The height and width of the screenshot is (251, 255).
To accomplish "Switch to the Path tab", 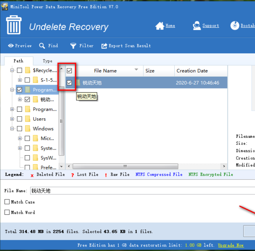I will pos(19,61).
